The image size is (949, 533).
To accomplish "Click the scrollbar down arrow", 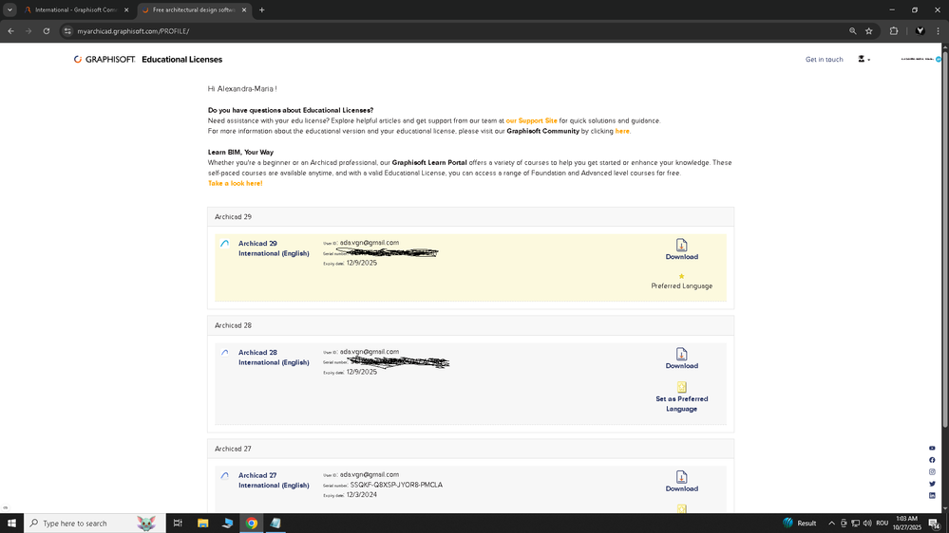I will (x=945, y=509).
